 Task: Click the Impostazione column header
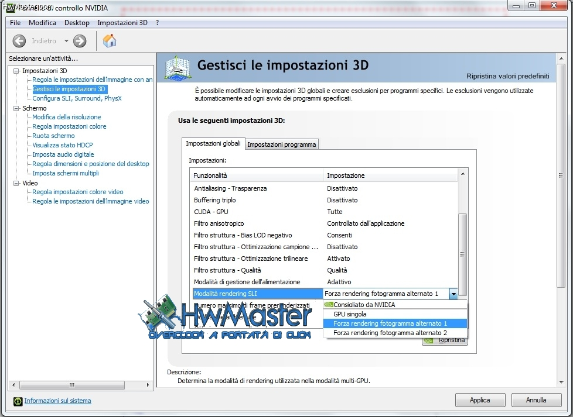click(x=391, y=175)
